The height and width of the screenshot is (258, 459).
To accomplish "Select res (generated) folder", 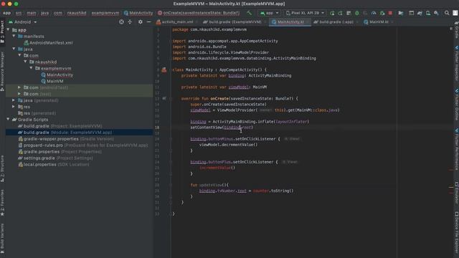I will tap(39, 113).
